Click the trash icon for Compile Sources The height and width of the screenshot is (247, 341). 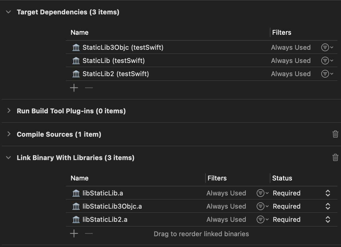pos(335,134)
